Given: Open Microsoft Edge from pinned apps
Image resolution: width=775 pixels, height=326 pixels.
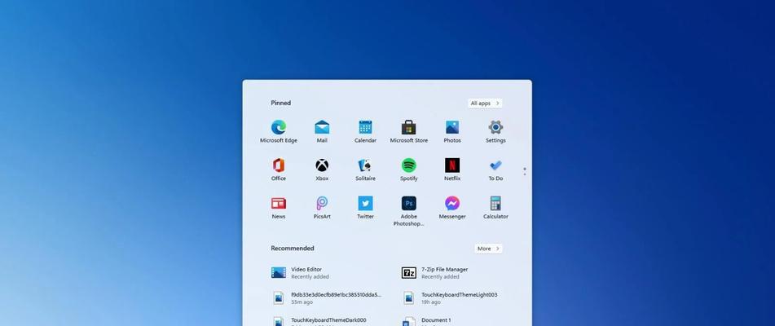Looking at the screenshot, I should [x=278, y=131].
